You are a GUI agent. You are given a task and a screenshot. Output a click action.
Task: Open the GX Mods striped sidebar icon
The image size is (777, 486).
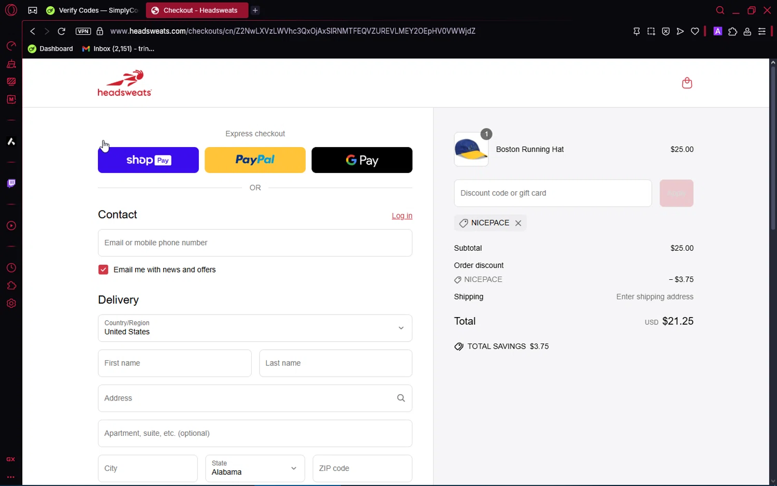[11, 82]
